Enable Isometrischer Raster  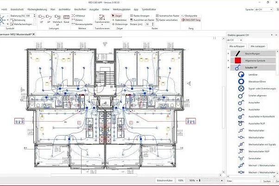167,16
